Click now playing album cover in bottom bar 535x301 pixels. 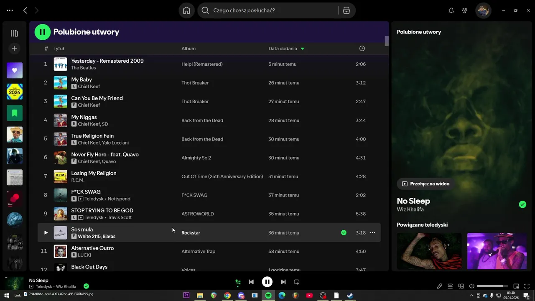pyautogui.click(x=15, y=283)
